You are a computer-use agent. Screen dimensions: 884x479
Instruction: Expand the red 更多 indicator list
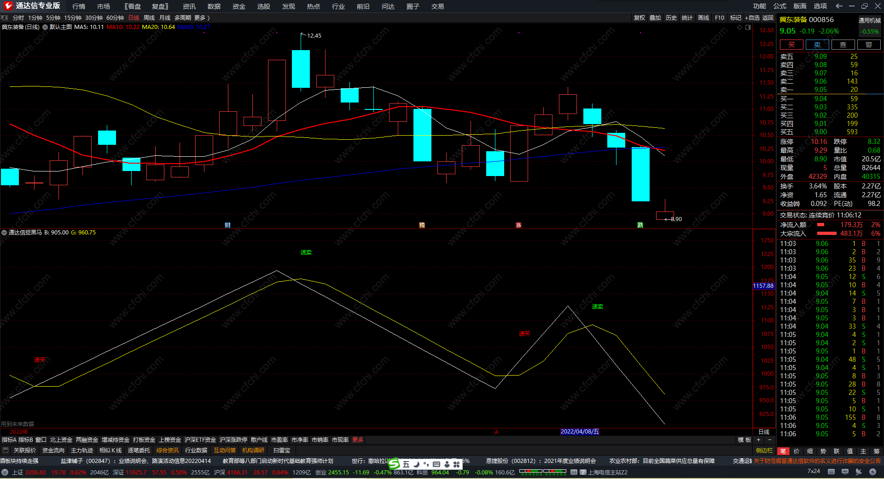[358, 440]
